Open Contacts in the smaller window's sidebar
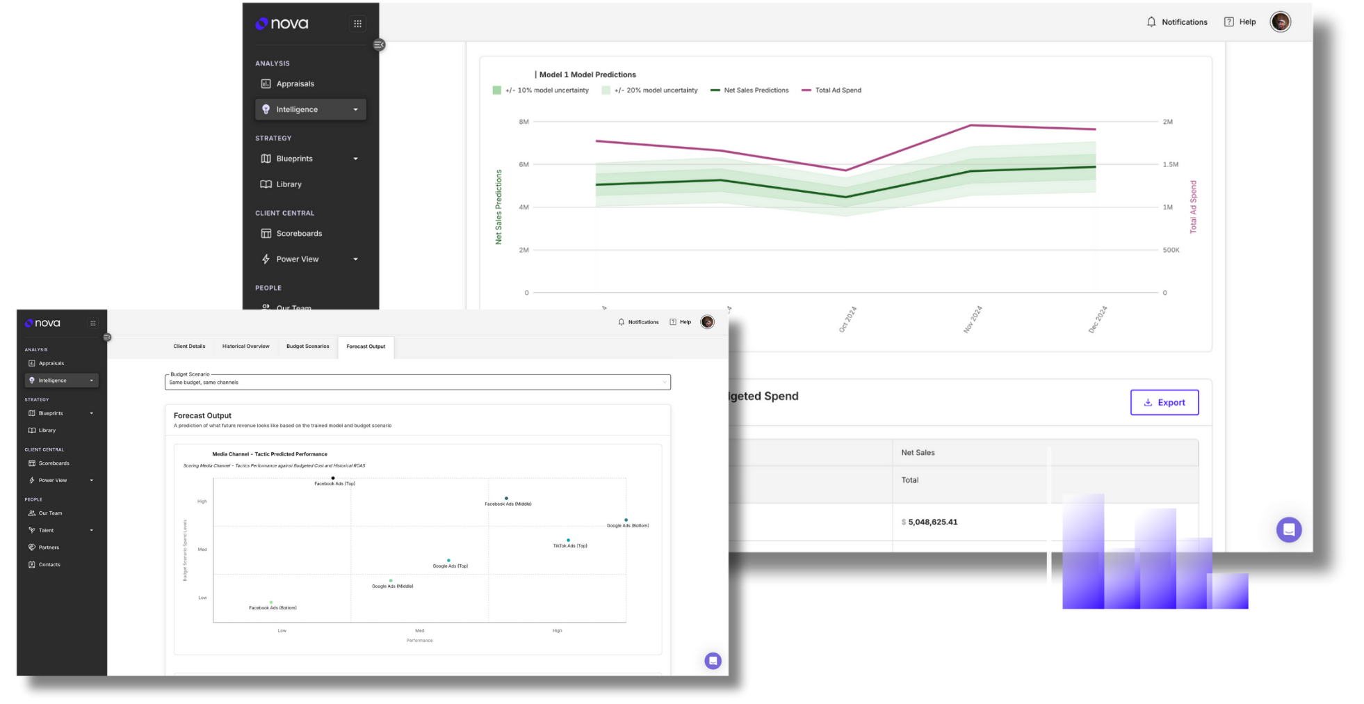The width and height of the screenshot is (1364, 704). pyautogui.click(x=49, y=565)
